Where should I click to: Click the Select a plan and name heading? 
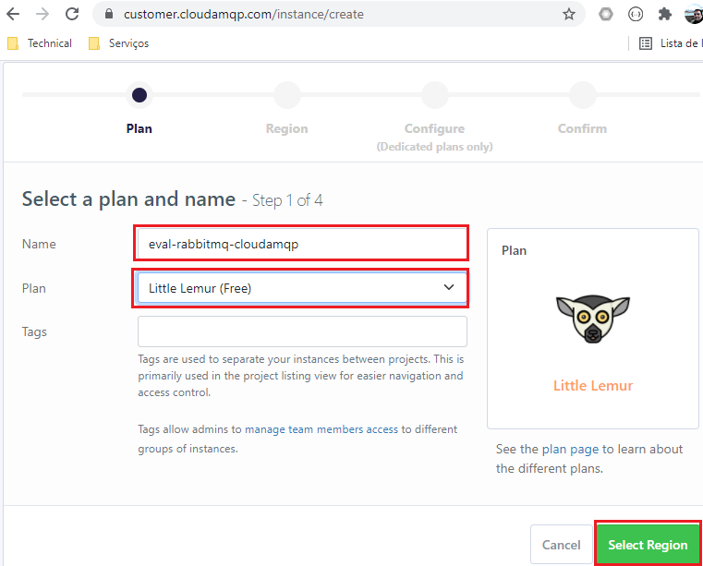[128, 199]
